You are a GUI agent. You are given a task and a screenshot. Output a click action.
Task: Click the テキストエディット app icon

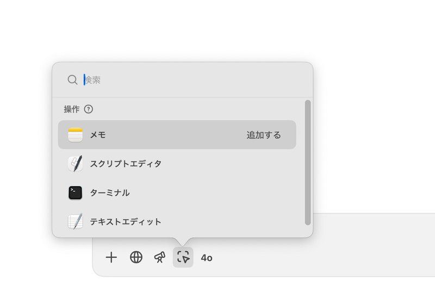(x=75, y=221)
